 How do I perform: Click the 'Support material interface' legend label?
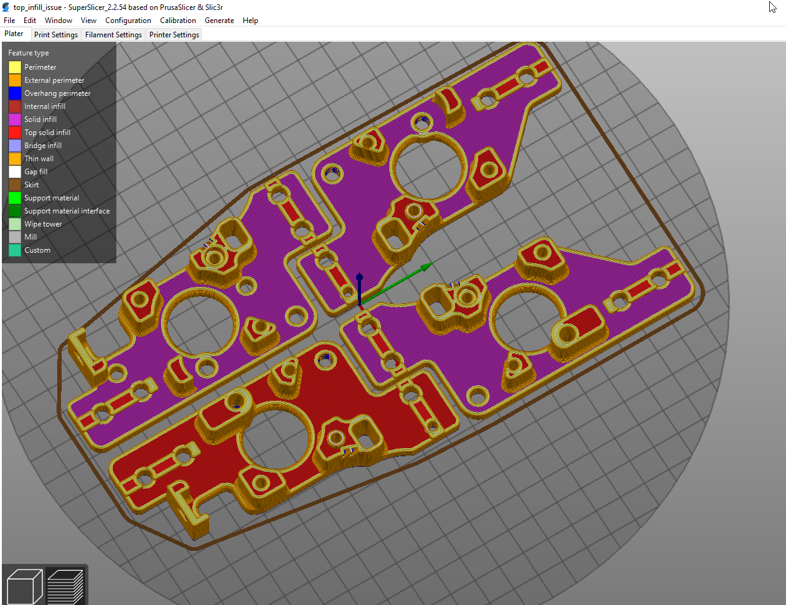click(67, 211)
